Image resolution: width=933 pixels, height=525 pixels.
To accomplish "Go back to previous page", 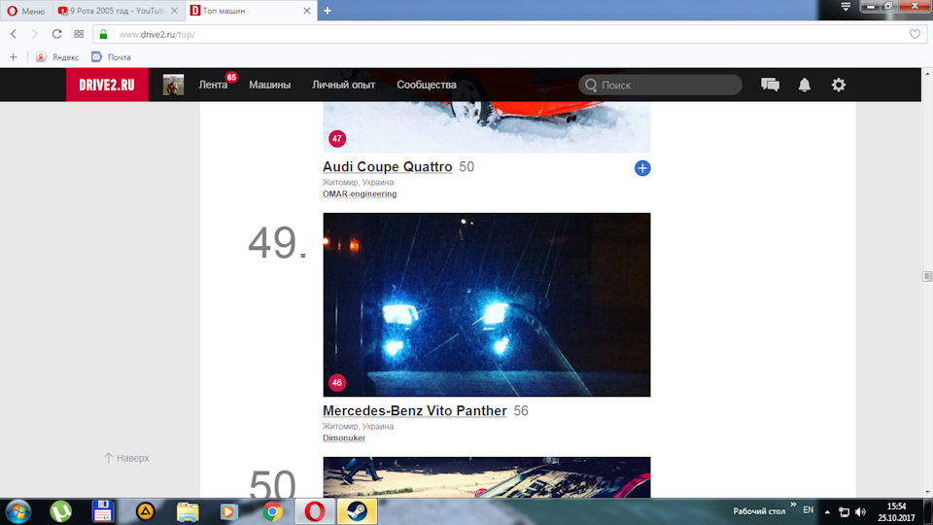I will tap(14, 34).
